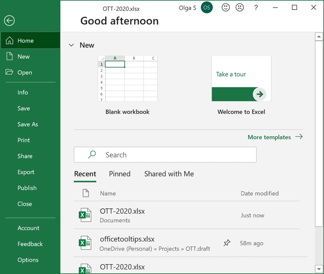Click the green arrow on Take a tour

(259, 94)
